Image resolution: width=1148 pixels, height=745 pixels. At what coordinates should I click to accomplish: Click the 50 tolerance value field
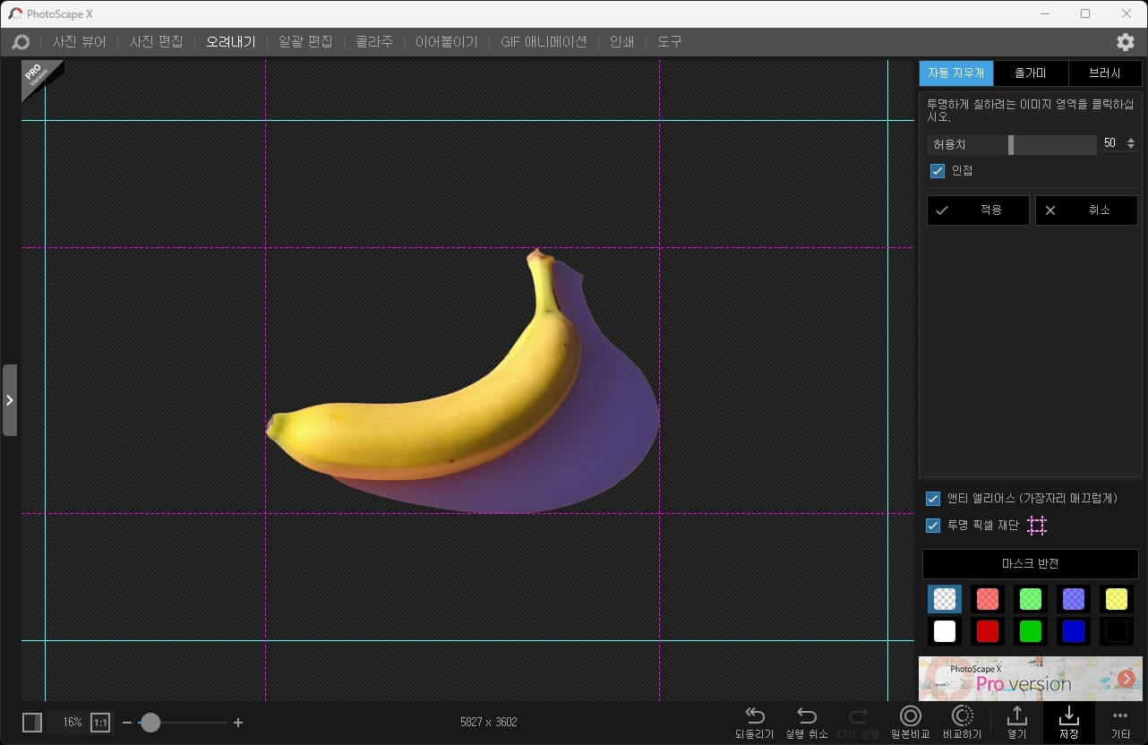pos(1110,143)
